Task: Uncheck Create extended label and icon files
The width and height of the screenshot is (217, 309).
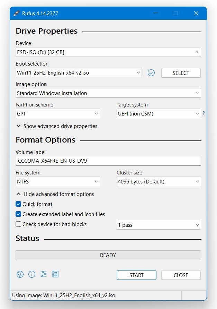Action: pos(18,214)
